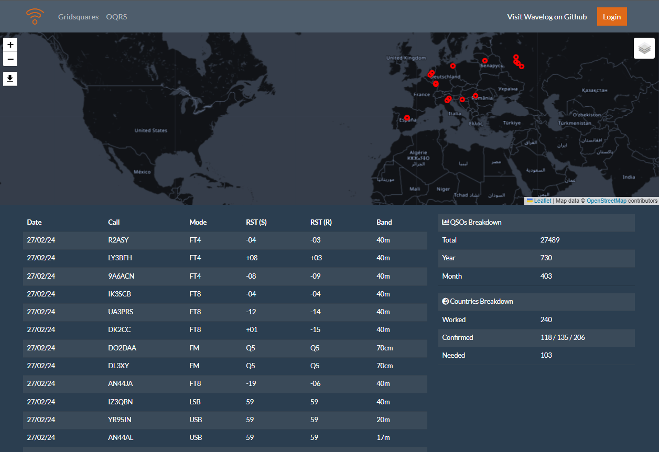
Task: Click the confirmed value 118 / 135 / 206
Action: click(563, 337)
